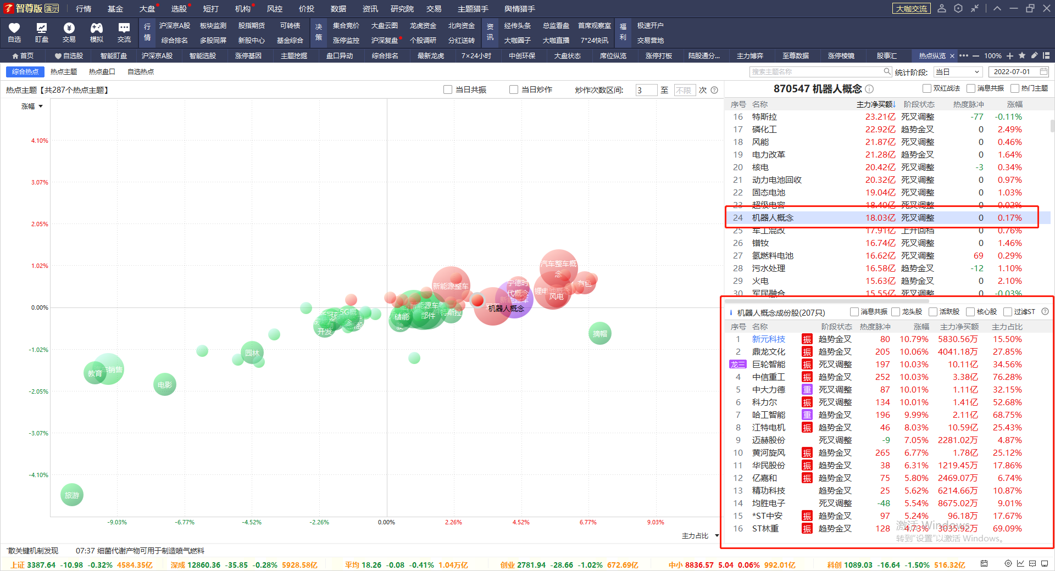
Task: Zoom out with the minus icon beside 100%
Action: [x=976, y=56]
